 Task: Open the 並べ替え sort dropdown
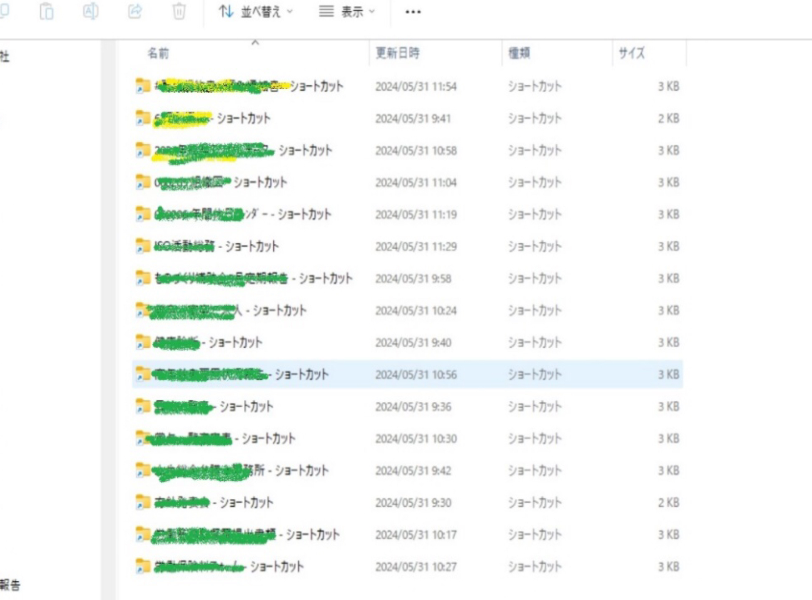coord(256,12)
